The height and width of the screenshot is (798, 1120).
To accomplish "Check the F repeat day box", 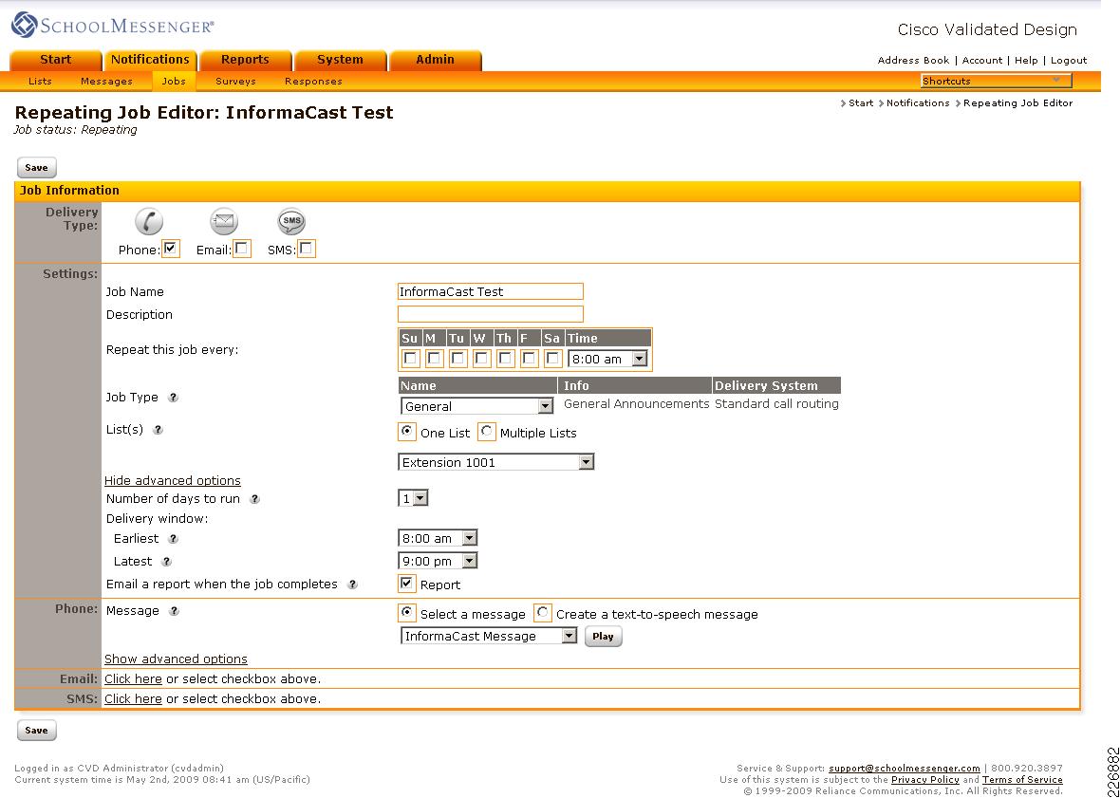I will click(530, 359).
